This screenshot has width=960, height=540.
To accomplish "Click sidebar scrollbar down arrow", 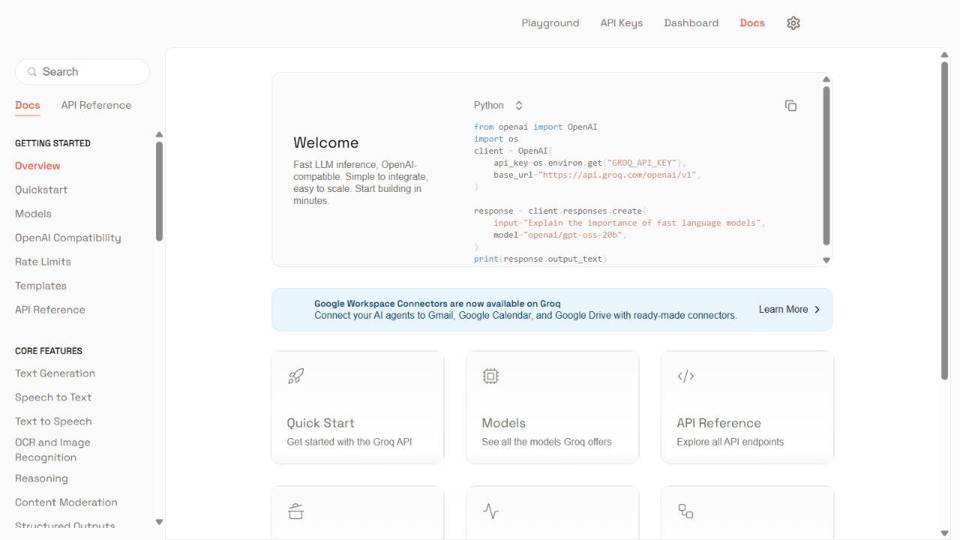I will pos(159,522).
